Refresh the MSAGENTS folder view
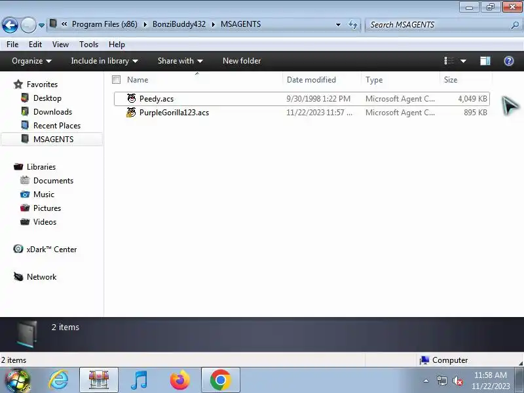Image resolution: width=524 pixels, height=393 pixels. pyautogui.click(x=352, y=25)
